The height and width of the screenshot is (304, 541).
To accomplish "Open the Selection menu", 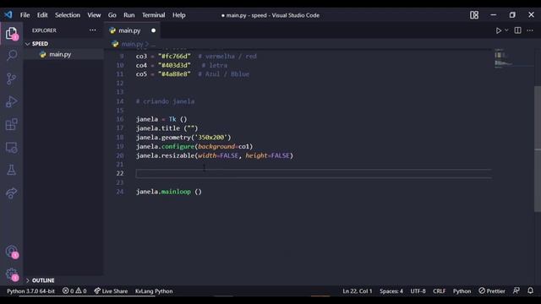I will point(68,15).
